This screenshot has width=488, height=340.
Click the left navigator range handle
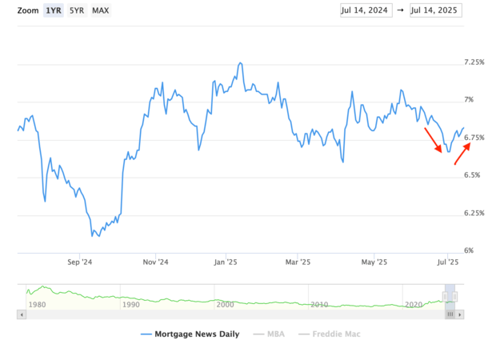(445, 297)
